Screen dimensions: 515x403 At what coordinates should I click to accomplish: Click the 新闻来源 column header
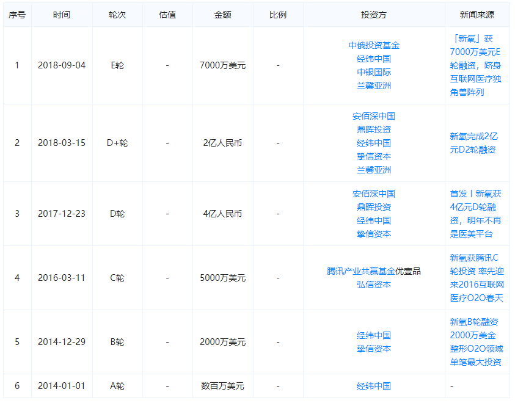coord(477,15)
